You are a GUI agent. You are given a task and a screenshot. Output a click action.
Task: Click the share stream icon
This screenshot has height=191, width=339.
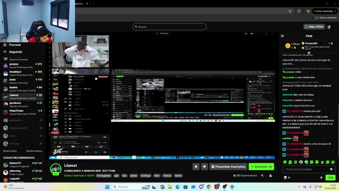(x=262, y=175)
